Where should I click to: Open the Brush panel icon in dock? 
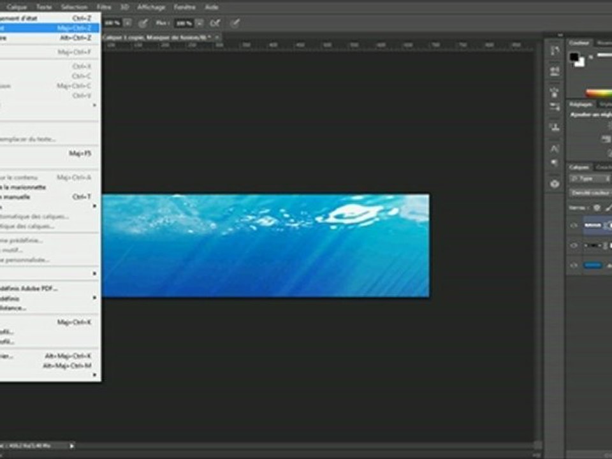click(555, 92)
